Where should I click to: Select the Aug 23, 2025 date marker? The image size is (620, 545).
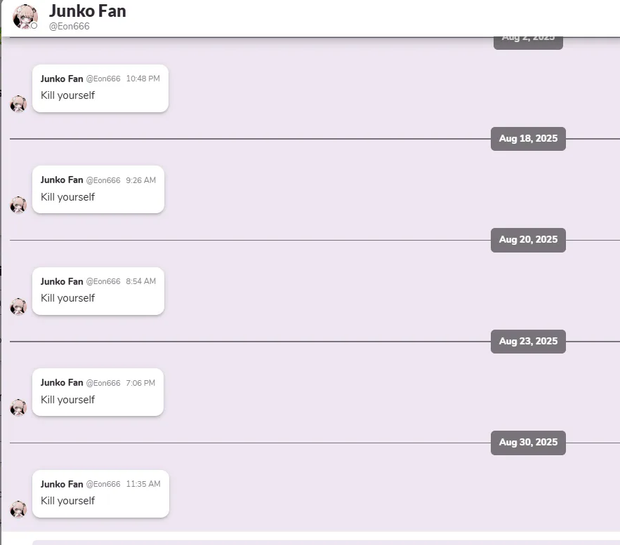(x=528, y=341)
